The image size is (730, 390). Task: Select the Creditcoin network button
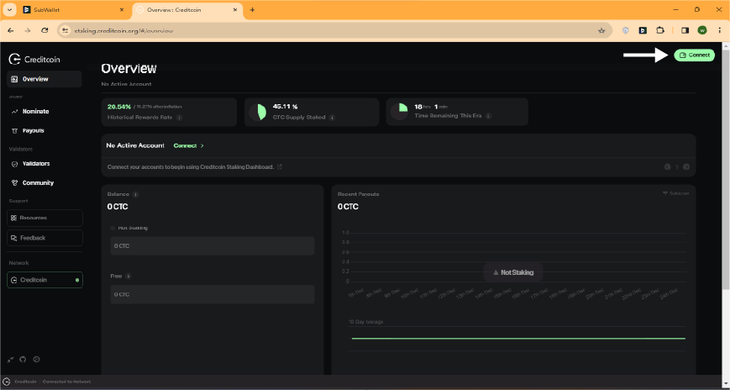click(45, 280)
